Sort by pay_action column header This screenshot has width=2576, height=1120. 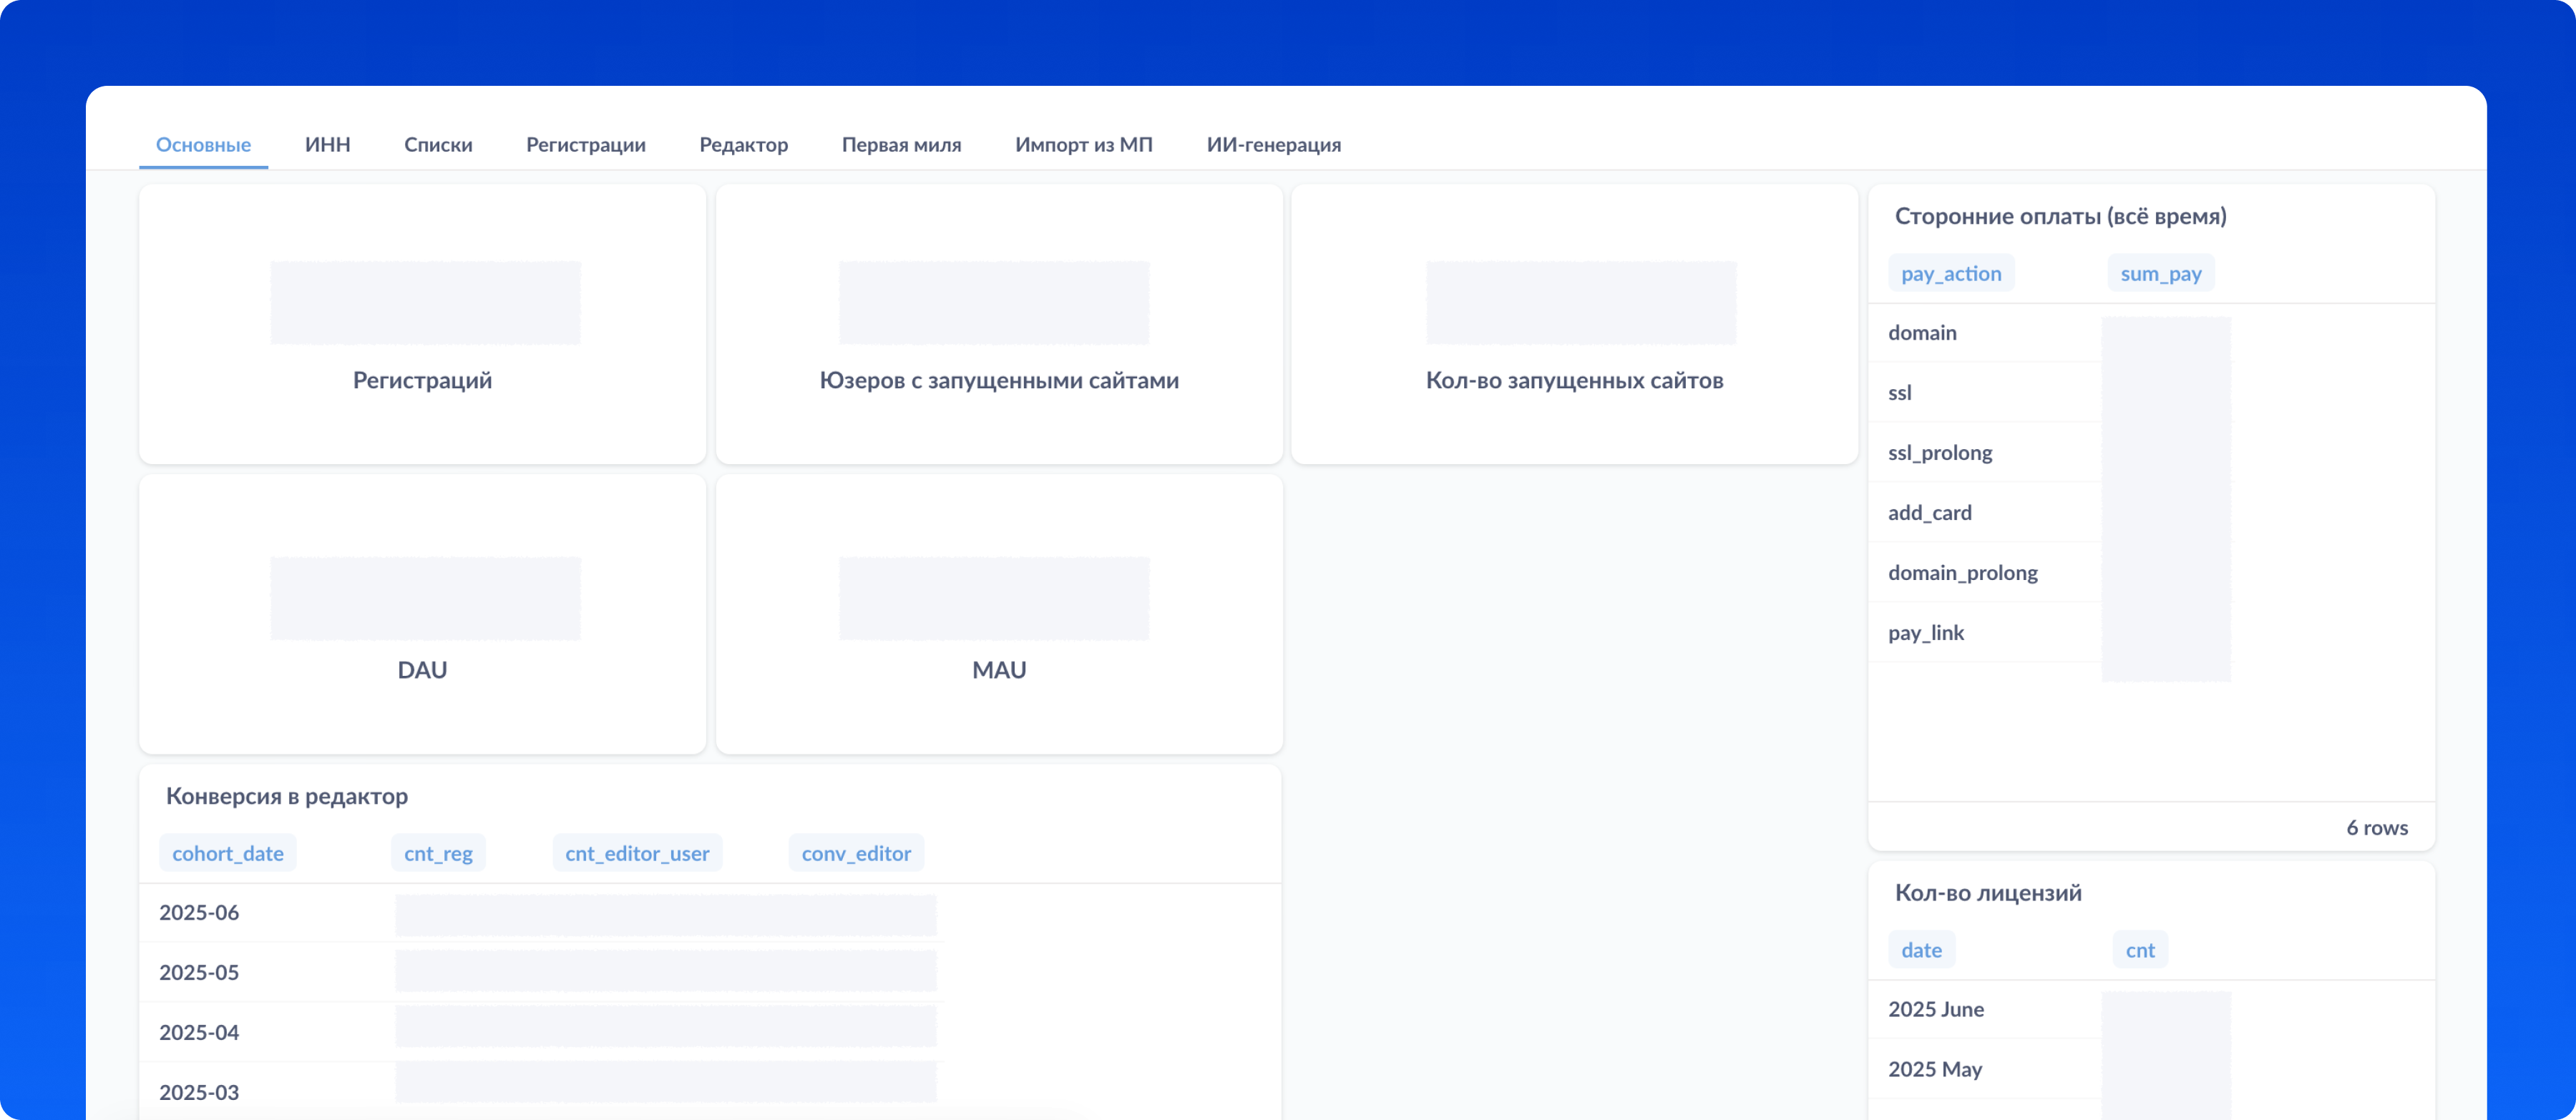[1951, 274]
